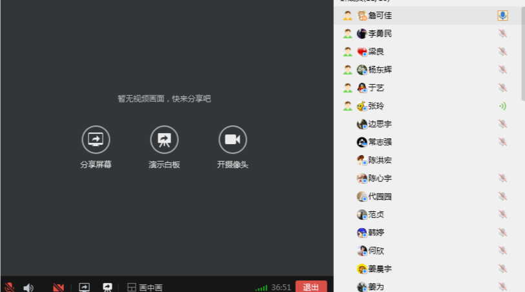Unmute your microphone in the bottom bar
Viewport: 525px width, 292px height.
point(9,287)
